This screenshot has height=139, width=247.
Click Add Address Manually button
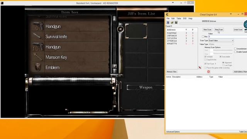point(240,72)
